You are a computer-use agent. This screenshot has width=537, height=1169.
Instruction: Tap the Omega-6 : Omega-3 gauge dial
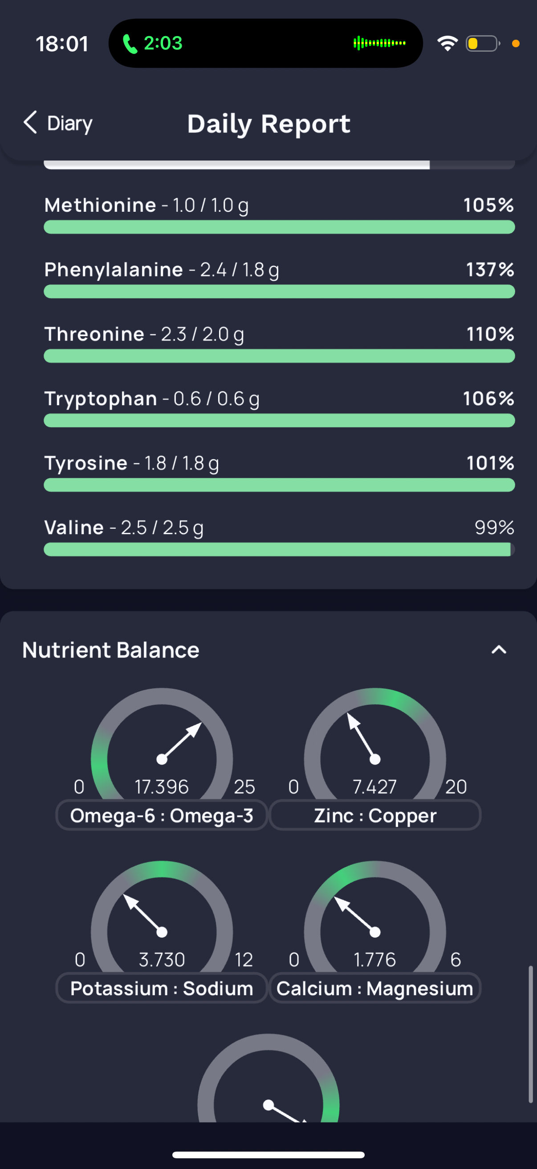pyautogui.click(x=162, y=745)
